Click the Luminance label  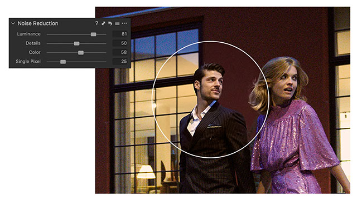click(28, 34)
